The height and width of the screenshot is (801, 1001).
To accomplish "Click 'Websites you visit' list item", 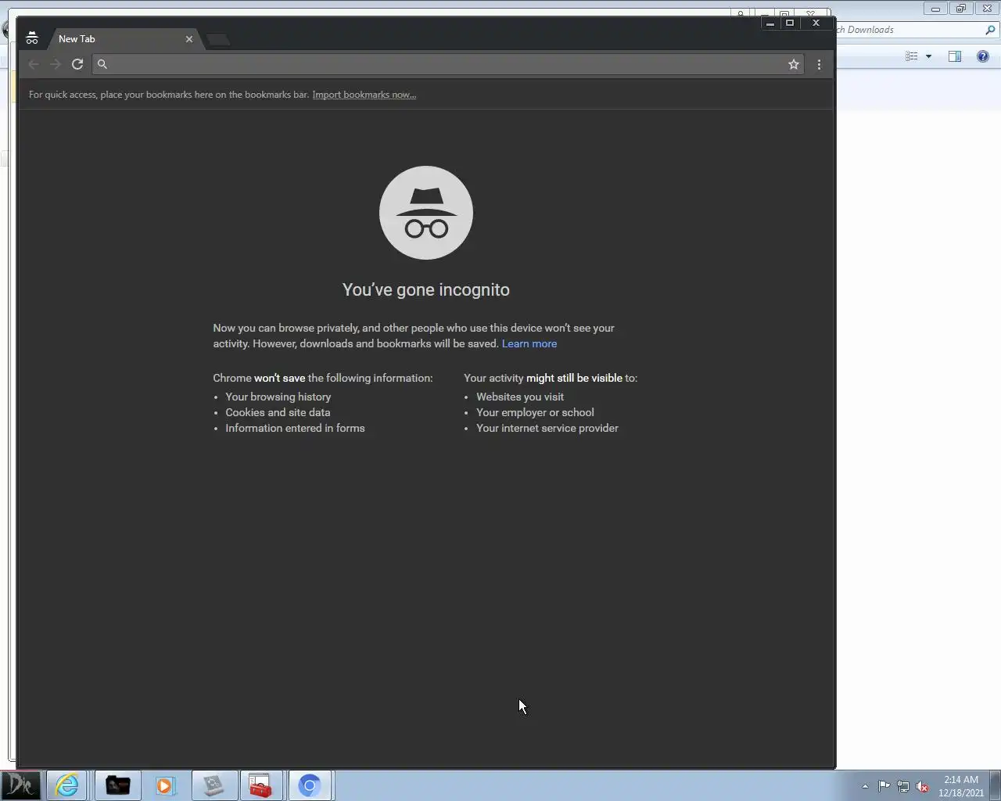I will [x=520, y=397].
